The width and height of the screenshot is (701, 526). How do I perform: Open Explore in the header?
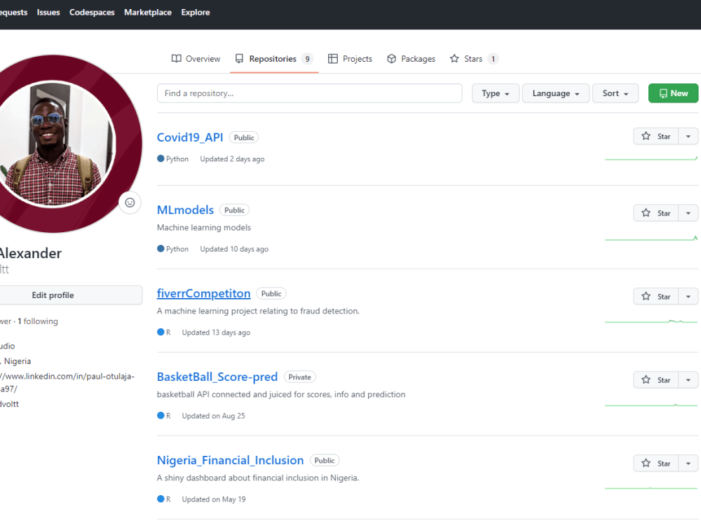(196, 13)
